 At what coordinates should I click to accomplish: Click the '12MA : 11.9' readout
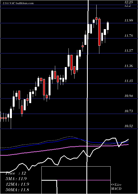(17, 184)
